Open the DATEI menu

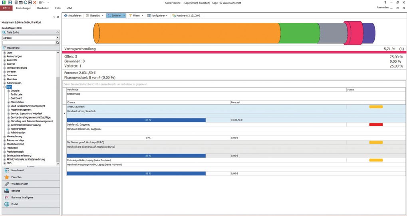click(6, 8)
